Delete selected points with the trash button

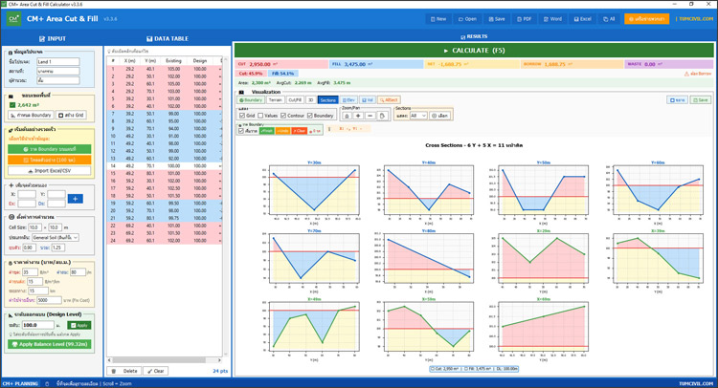[x=125, y=371]
